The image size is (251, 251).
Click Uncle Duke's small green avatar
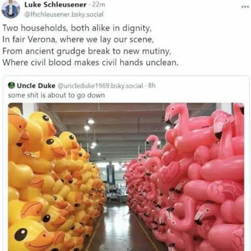point(11,85)
